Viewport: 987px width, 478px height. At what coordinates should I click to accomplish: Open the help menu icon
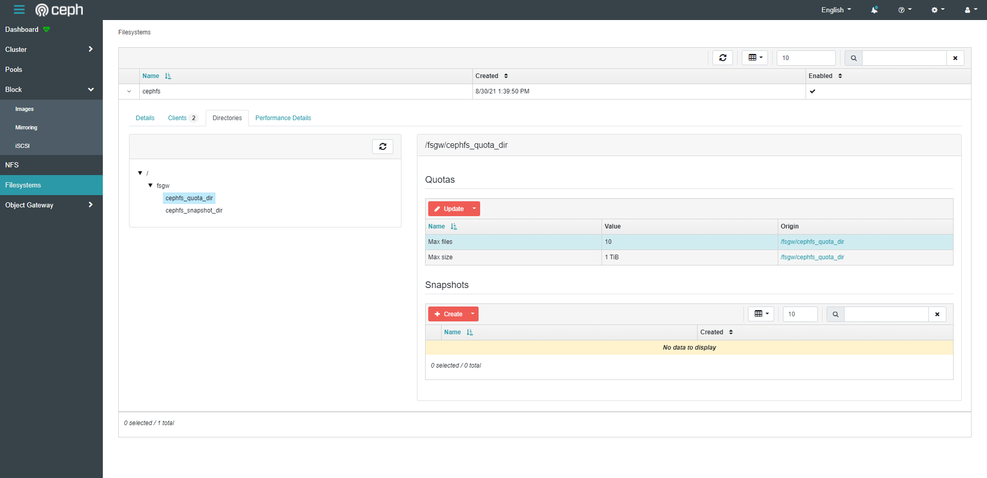(903, 10)
